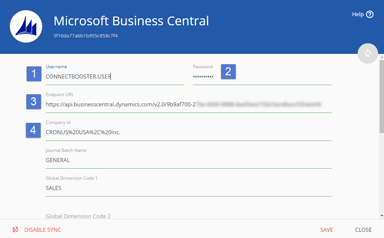Click the Disable Sync crossed-arrows icon
Viewport: 384px width, 238px height.
click(15, 230)
